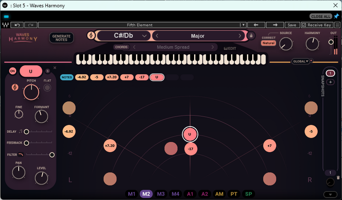Click the DELAY slider handle
342x200 pixels.
coord(27,132)
